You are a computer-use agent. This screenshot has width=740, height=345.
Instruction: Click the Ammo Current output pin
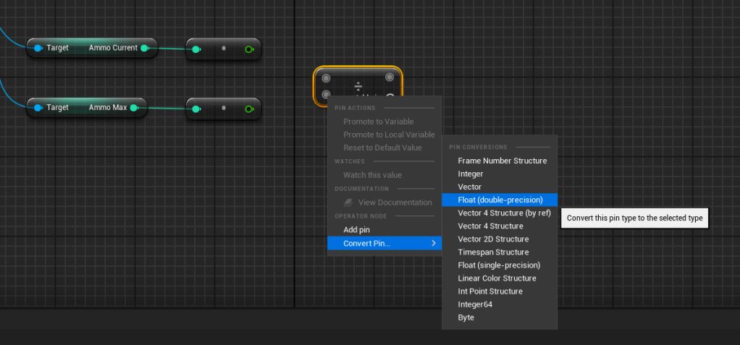145,48
